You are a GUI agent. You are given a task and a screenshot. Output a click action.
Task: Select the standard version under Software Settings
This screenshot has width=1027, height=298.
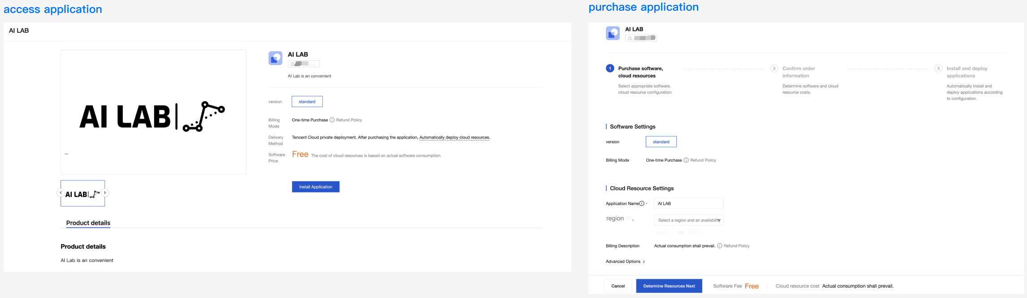[661, 142]
